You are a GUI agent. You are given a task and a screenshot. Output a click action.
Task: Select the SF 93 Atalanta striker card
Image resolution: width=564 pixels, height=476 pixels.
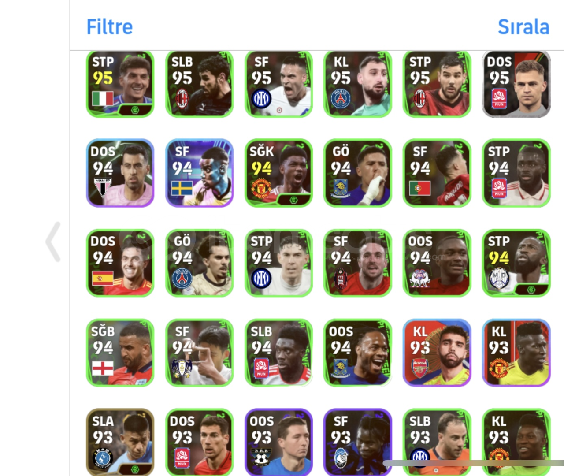pyautogui.click(x=357, y=442)
